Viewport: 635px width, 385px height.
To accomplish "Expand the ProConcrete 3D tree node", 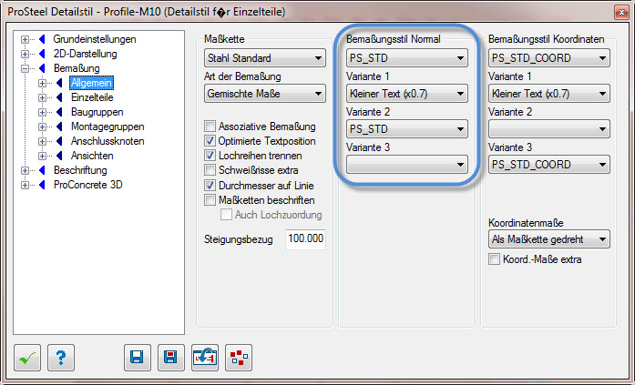I will click(x=26, y=186).
